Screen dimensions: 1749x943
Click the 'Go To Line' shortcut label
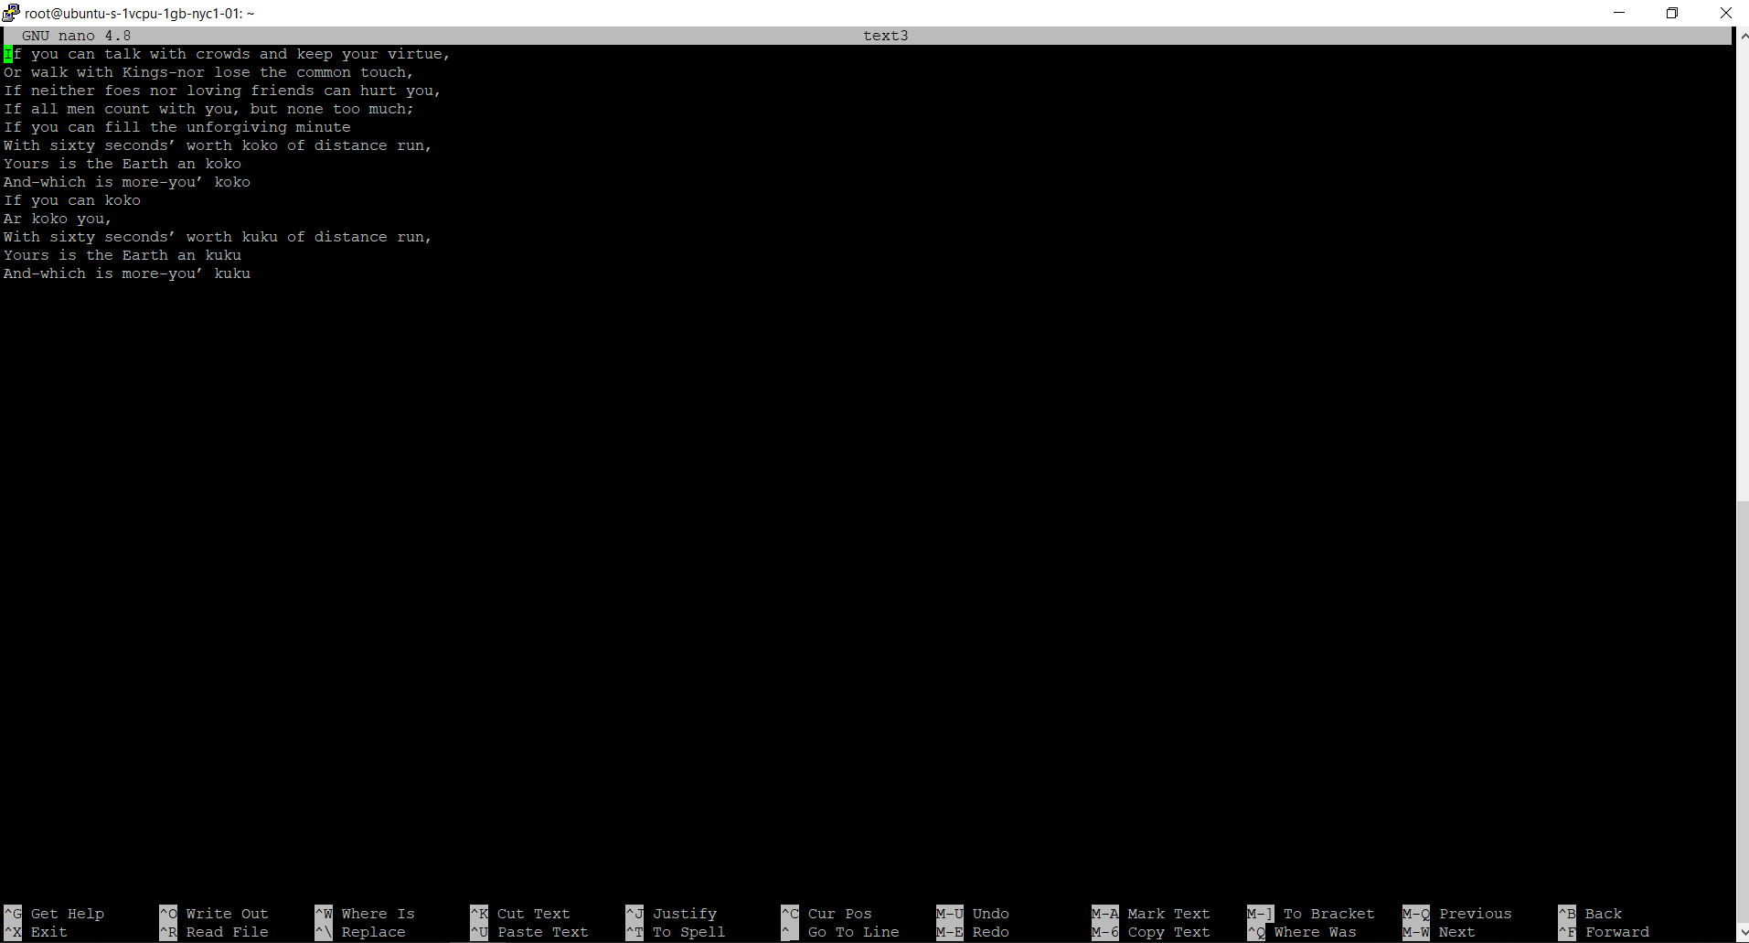tap(854, 932)
